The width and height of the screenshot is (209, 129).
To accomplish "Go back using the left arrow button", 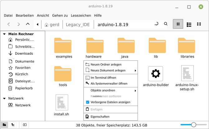I will point(9,24).
